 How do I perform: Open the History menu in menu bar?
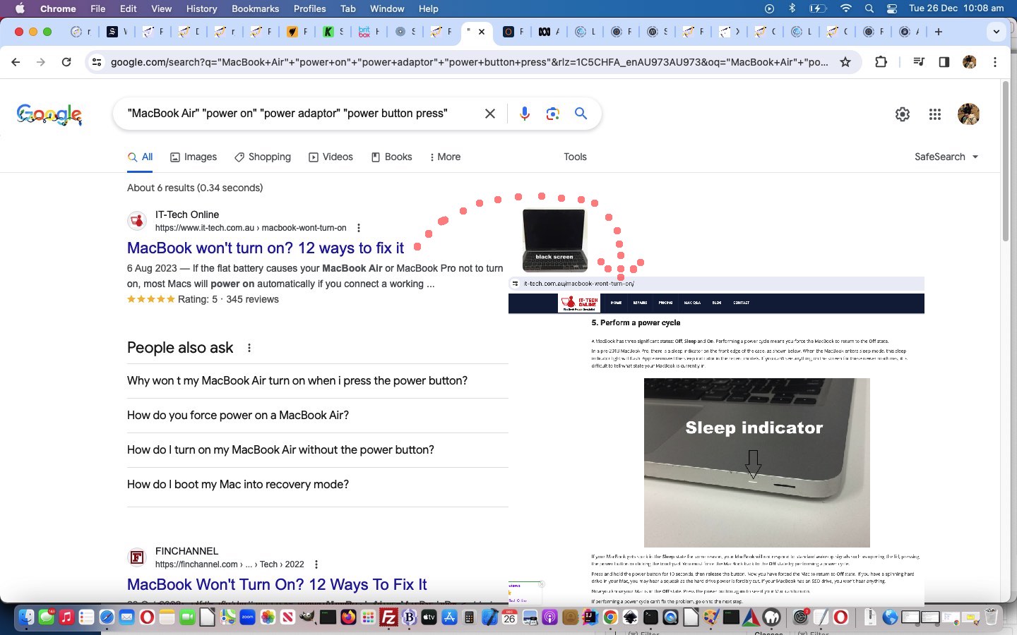[x=201, y=8]
